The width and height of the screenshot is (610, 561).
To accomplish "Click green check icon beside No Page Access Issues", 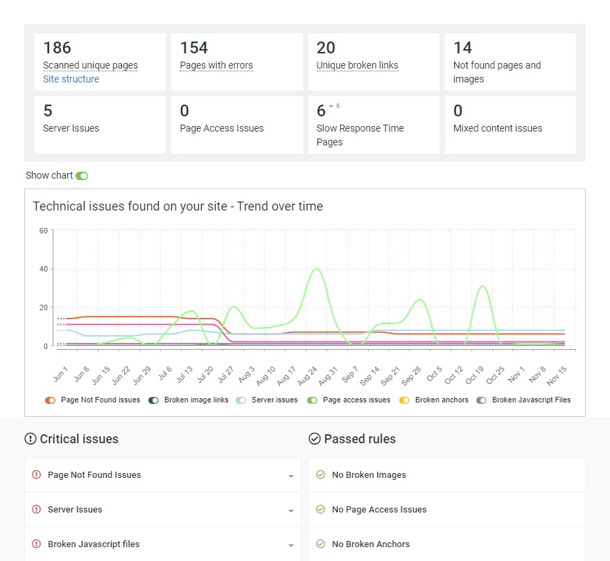I will click(x=320, y=510).
